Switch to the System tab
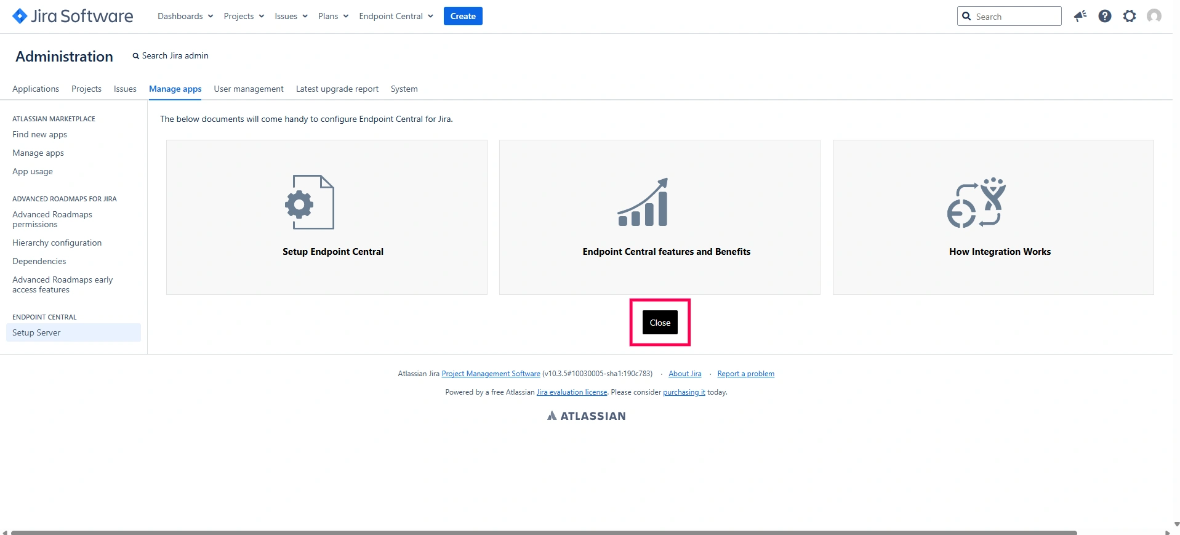Viewport: 1180px width, 535px height. (404, 89)
